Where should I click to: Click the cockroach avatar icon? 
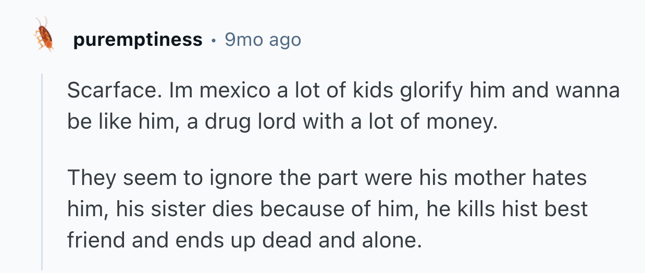pos(44,34)
